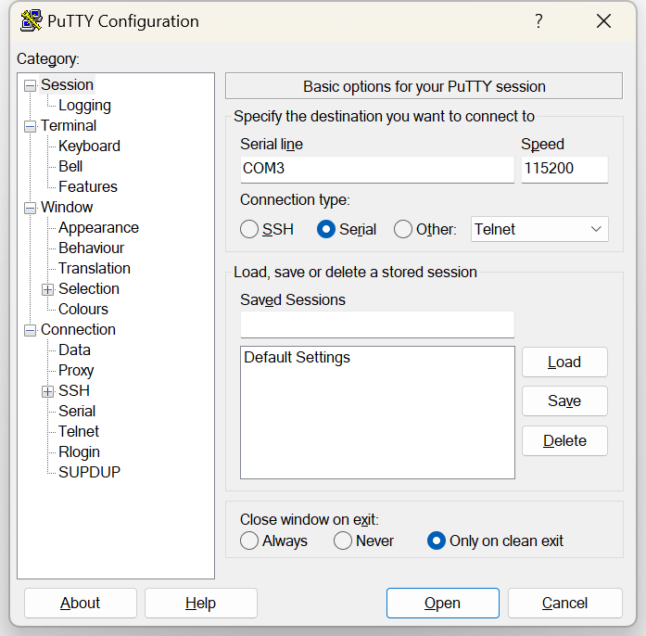Close the PuTTY Configuration window
The width and height of the screenshot is (646, 636).
(603, 21)
